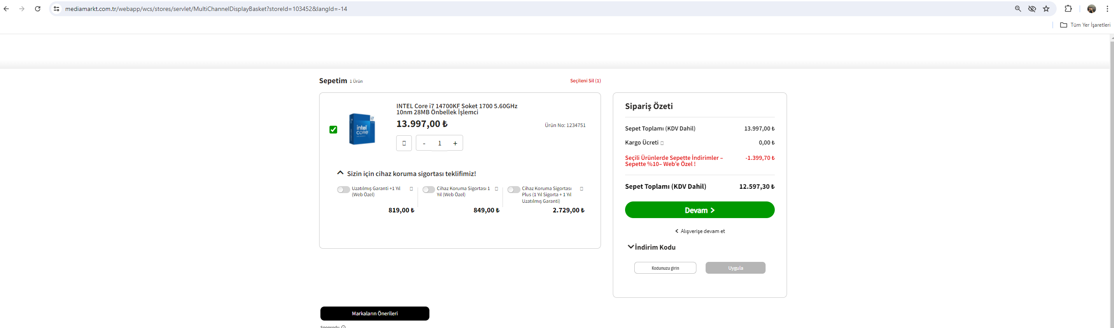This screenshot has height=328, width=1114.
Task: Bookmark page with the star icon
Action: click(x=1046, y=9)
